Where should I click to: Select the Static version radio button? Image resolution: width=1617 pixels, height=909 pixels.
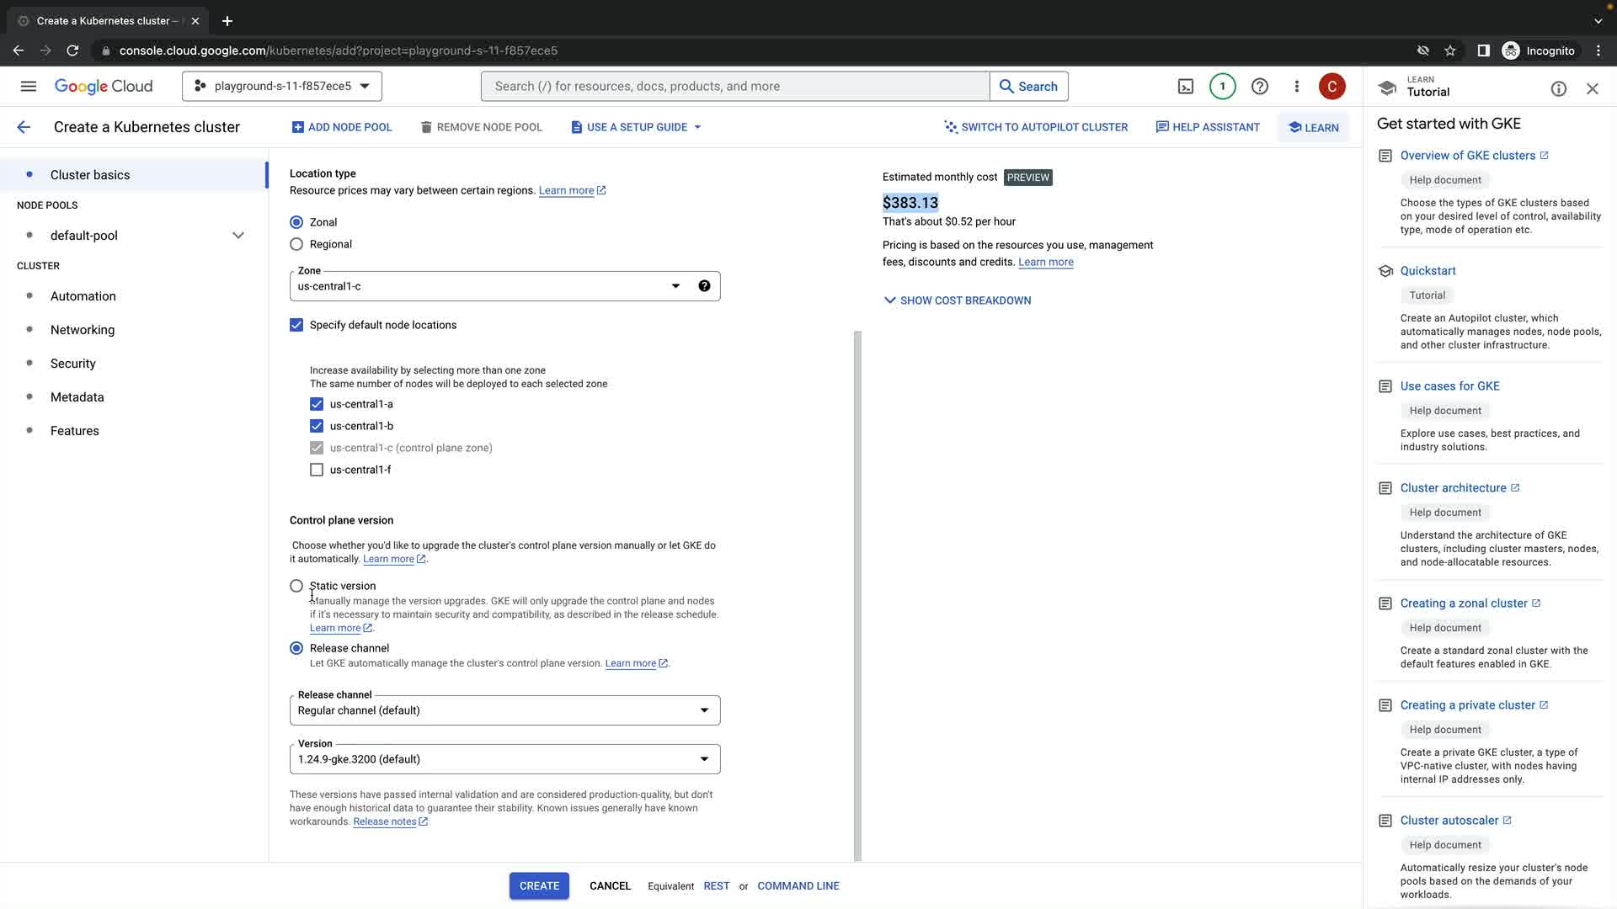click(x=296, y=586)
